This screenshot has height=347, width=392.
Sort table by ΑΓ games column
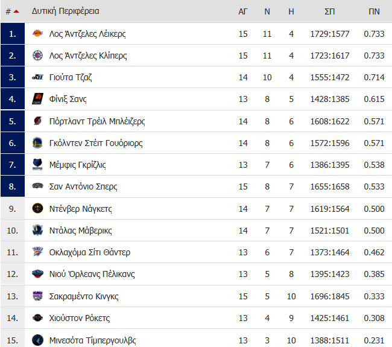coord(243,11)
